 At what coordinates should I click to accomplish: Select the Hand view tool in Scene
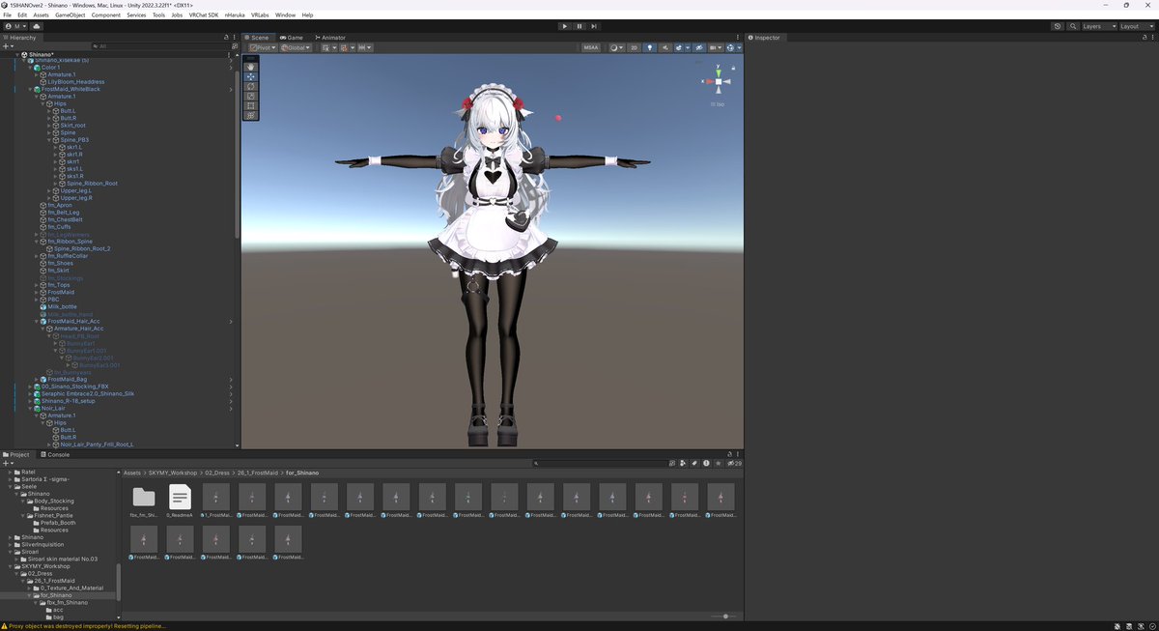point(251,66)
